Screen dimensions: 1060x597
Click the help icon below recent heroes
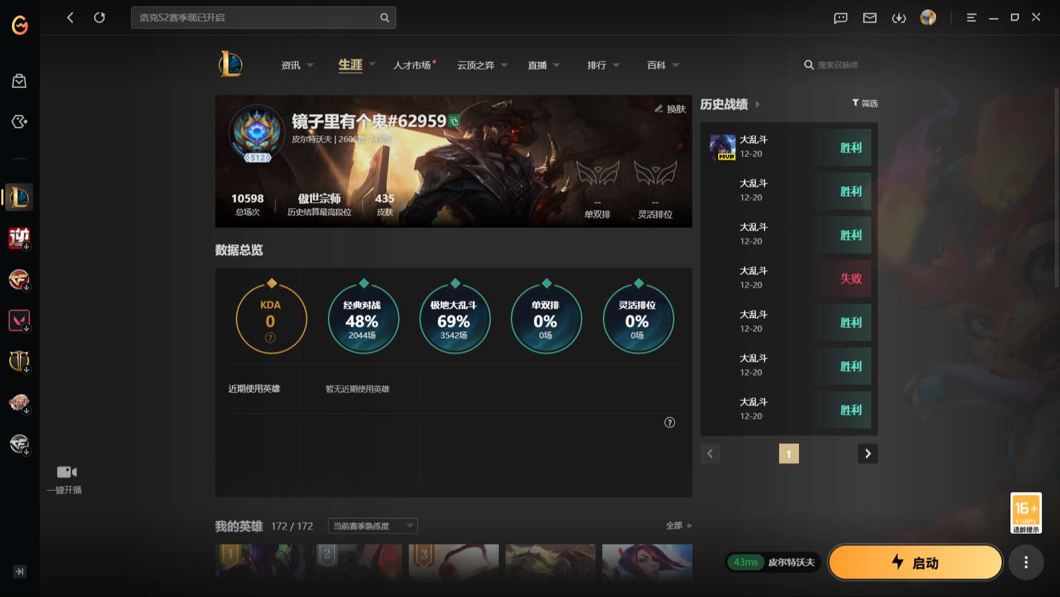670,423
